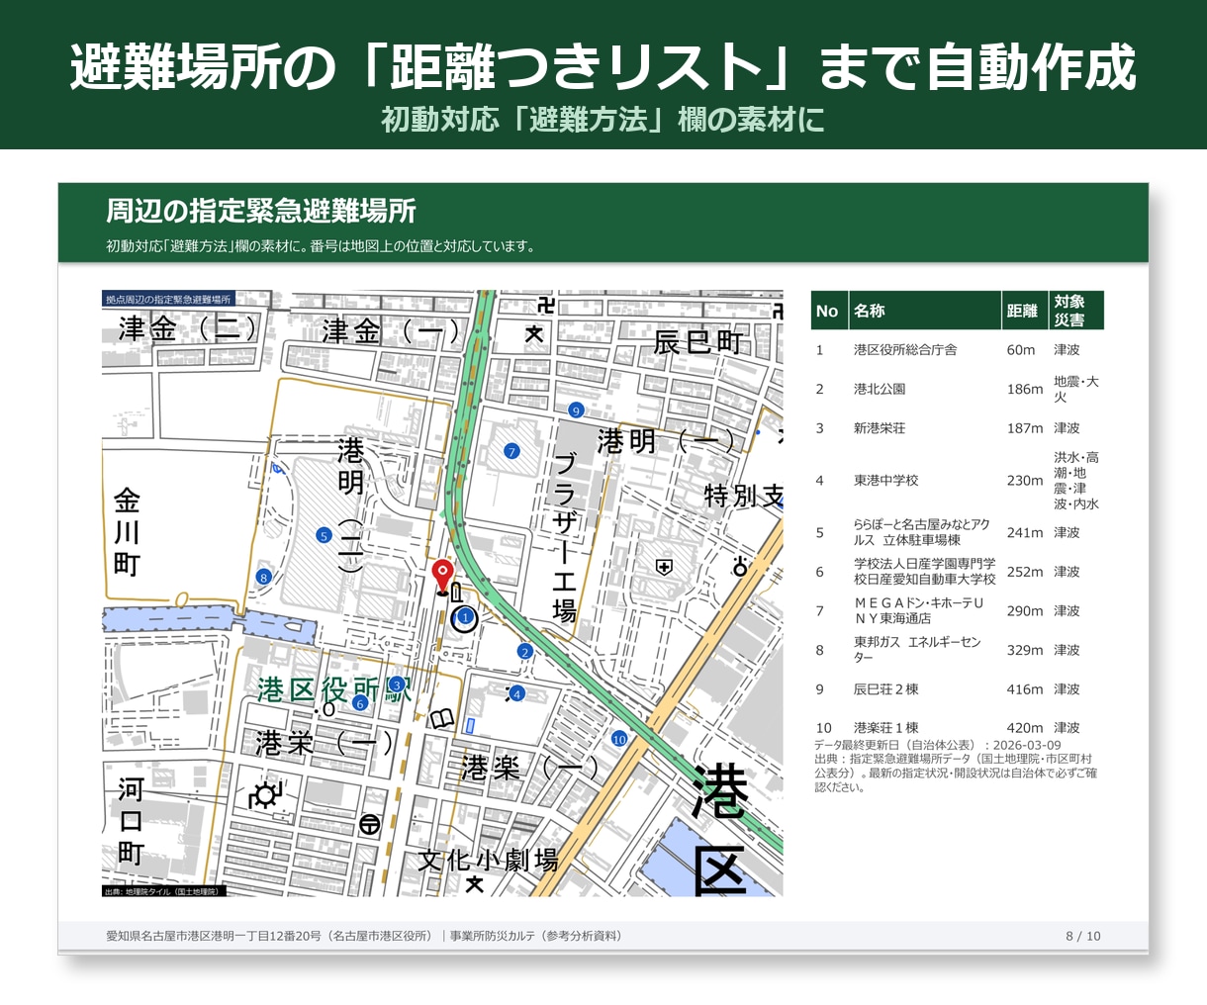
Task: Click the school symbol near 辰巳町
Action: 534,334
